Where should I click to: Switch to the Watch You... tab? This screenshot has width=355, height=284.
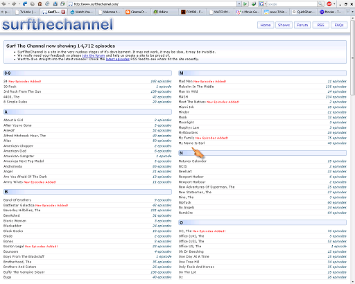click(x=81, y=12)
